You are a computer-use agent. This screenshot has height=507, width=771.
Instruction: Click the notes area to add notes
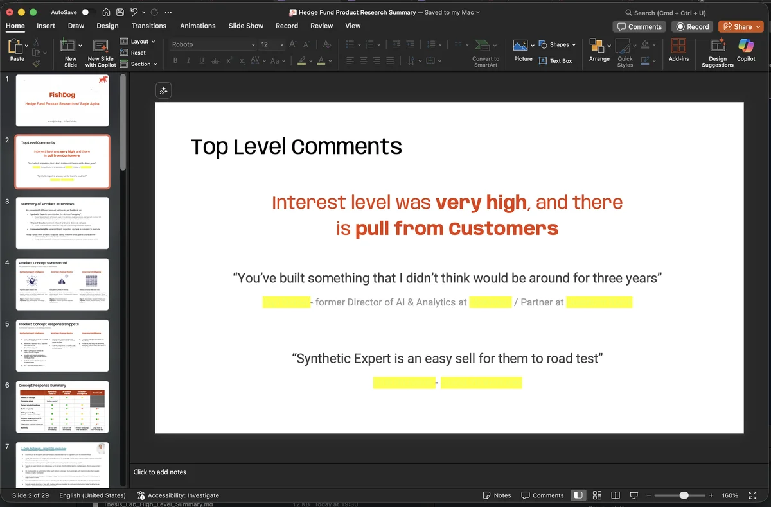pos(160,472)
